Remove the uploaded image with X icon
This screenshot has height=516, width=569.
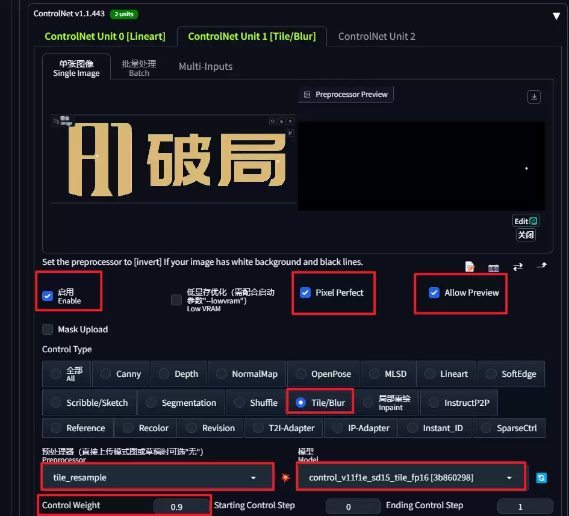point(290,121)
